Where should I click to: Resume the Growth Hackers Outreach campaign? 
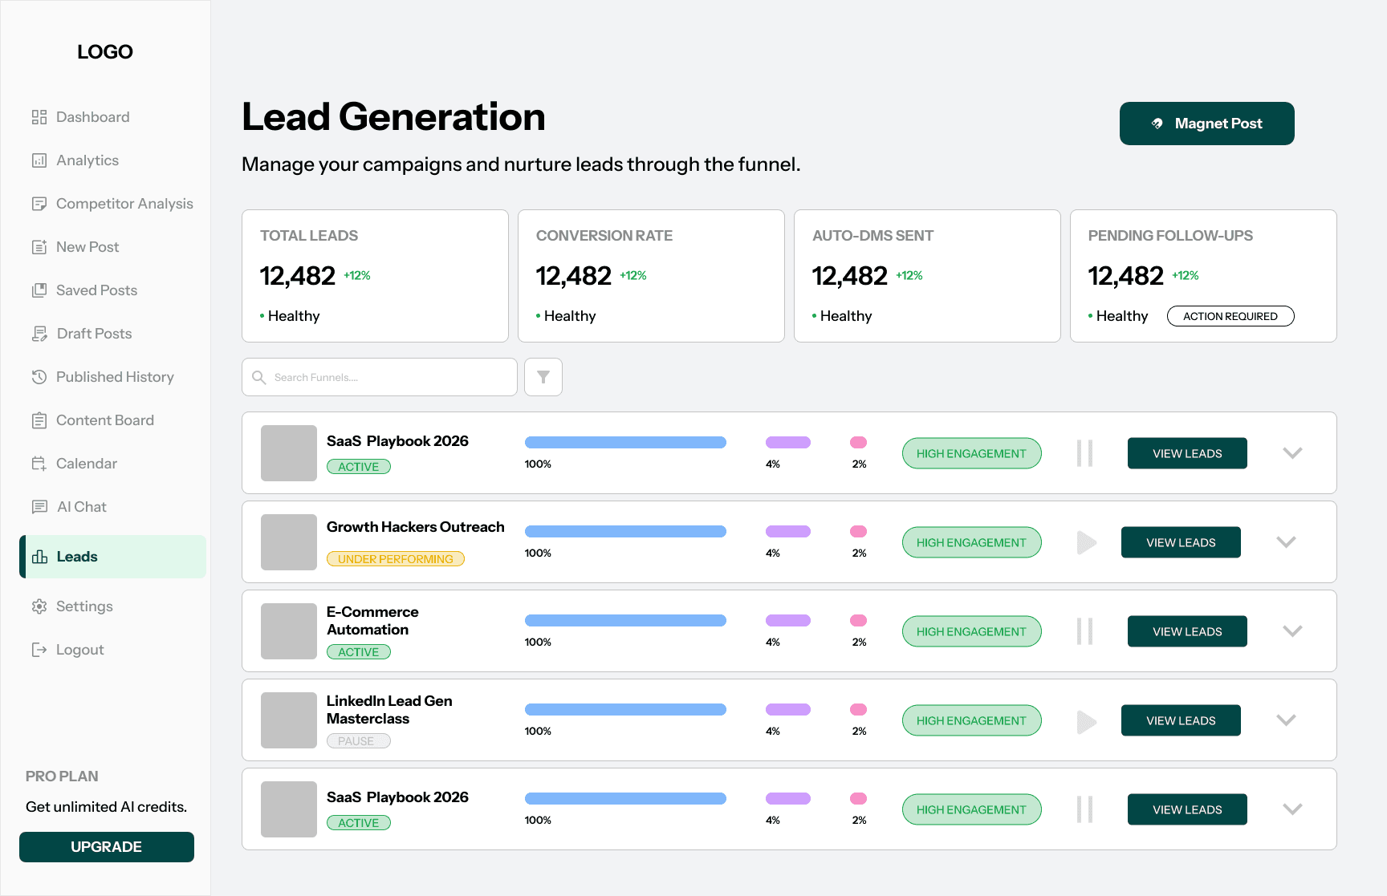pos(1087,542)
